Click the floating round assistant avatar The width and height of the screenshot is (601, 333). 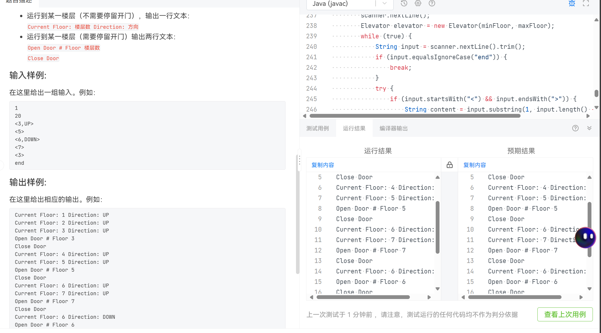tap(585, 237)
